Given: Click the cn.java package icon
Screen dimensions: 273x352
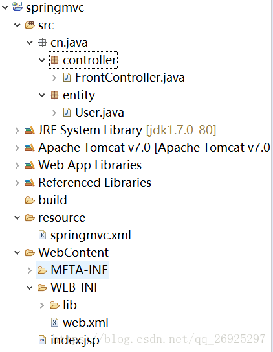Looking at the screenshot, I should [42, 42].
